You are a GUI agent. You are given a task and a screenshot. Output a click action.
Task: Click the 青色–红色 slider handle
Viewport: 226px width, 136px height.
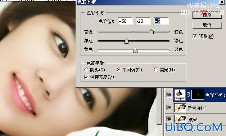pos(152,32)
